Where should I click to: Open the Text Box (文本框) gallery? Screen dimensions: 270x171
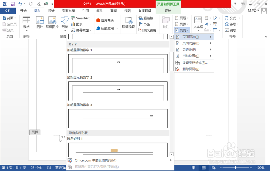pos(198,24)
